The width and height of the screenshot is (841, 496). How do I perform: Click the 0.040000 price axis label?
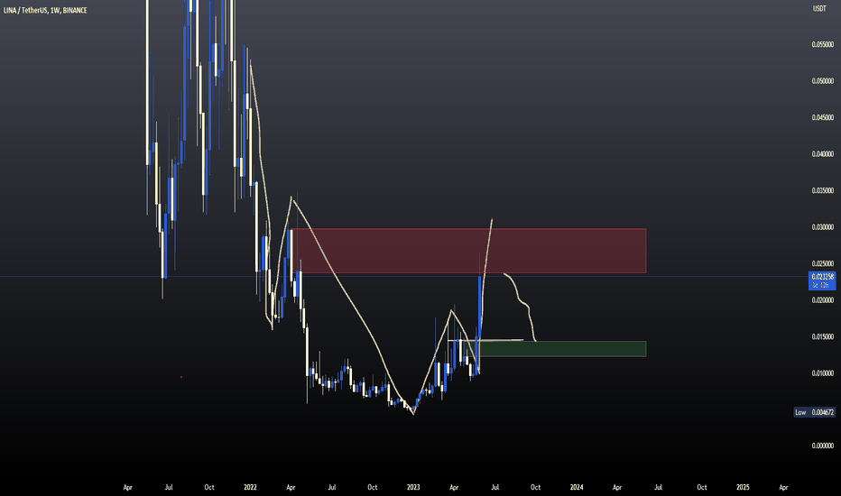[823, 154]
